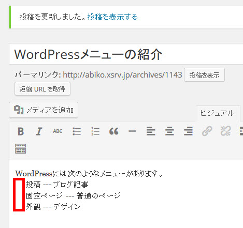Viewport: 243px width, 228px height.
Task: Align text center
Action: 169,131
